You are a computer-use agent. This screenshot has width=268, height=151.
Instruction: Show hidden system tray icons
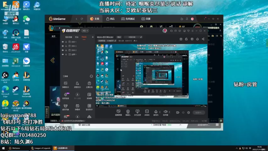pos(237,148)
